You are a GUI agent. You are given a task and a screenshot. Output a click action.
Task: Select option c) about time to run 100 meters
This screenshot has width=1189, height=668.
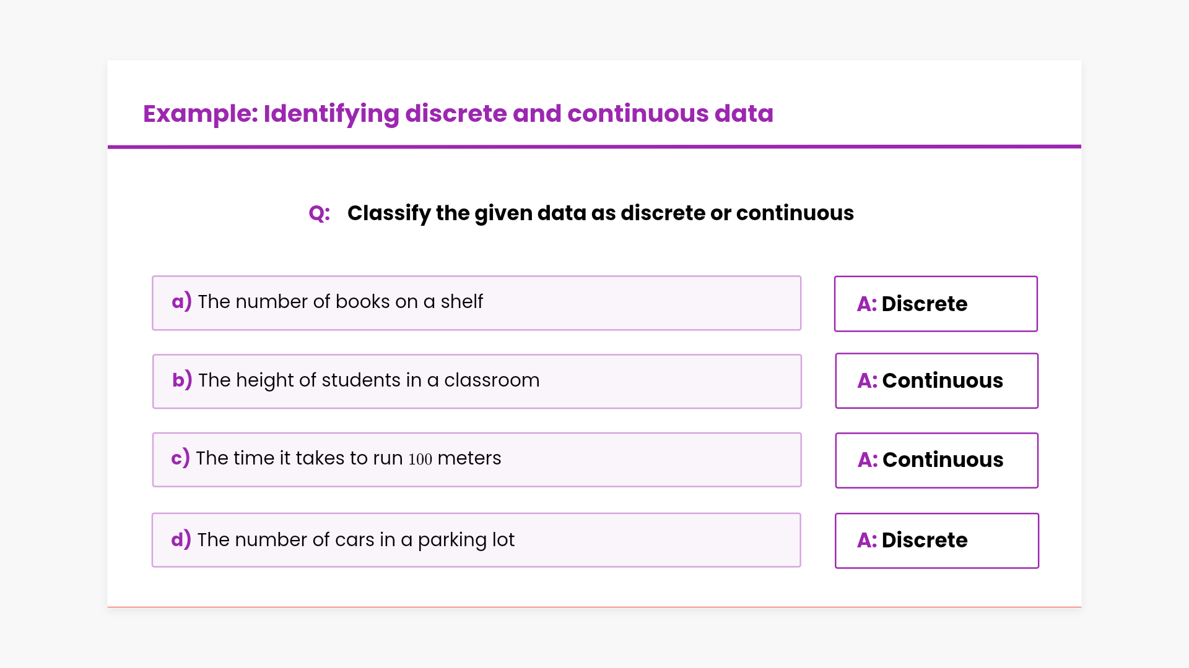476,460
